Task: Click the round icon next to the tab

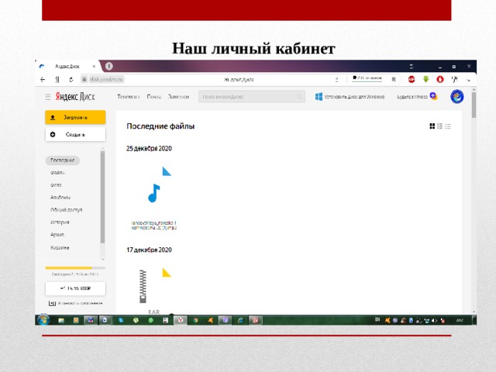Action: click(x=108, y=66)
